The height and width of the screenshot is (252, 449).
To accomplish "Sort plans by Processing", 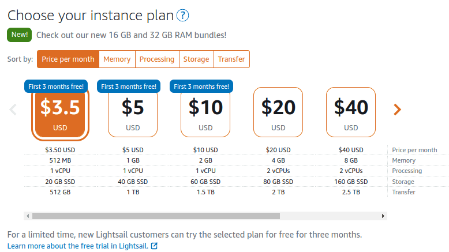I will click(x=157, y=59).
